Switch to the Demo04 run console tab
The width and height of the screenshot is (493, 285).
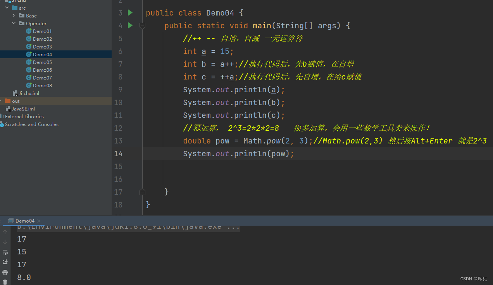[25, 221]
